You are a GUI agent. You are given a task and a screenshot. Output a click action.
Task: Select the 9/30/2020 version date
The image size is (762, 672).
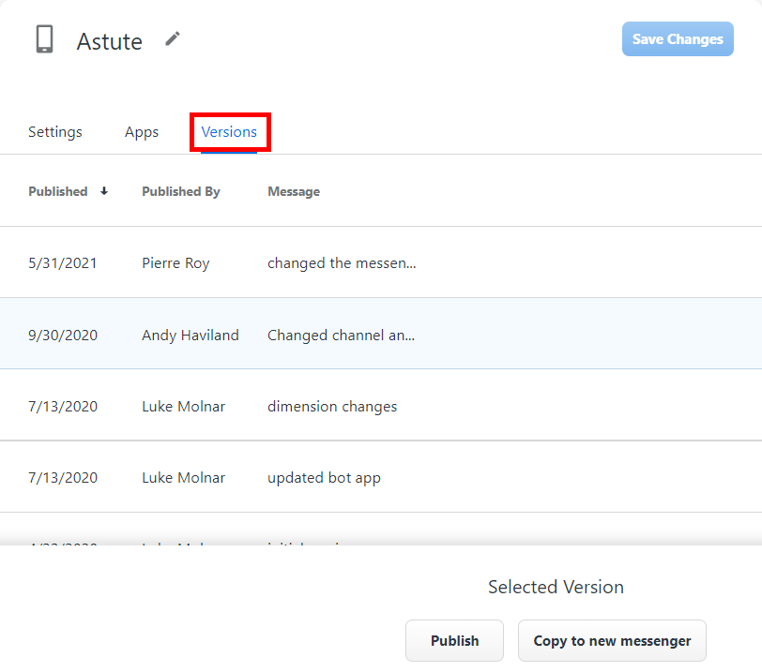(x=63, y=335)
